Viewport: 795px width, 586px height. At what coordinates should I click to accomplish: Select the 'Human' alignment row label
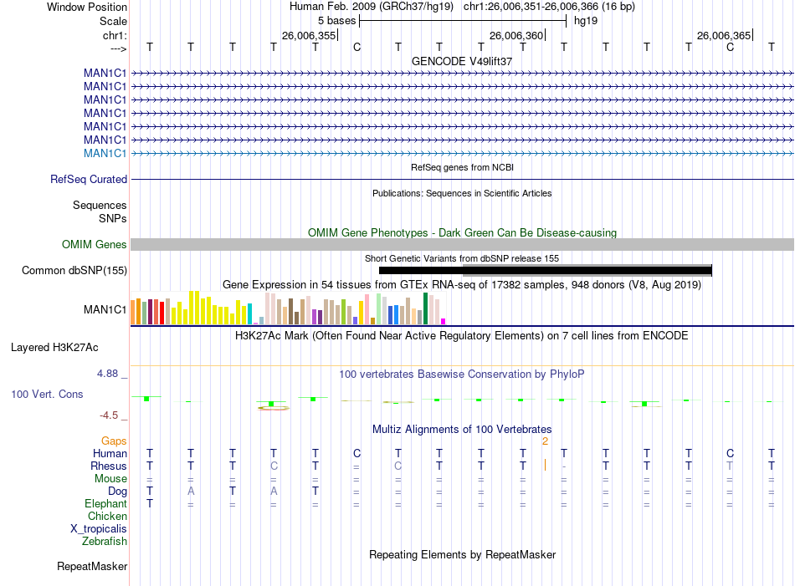coord(110,453)
